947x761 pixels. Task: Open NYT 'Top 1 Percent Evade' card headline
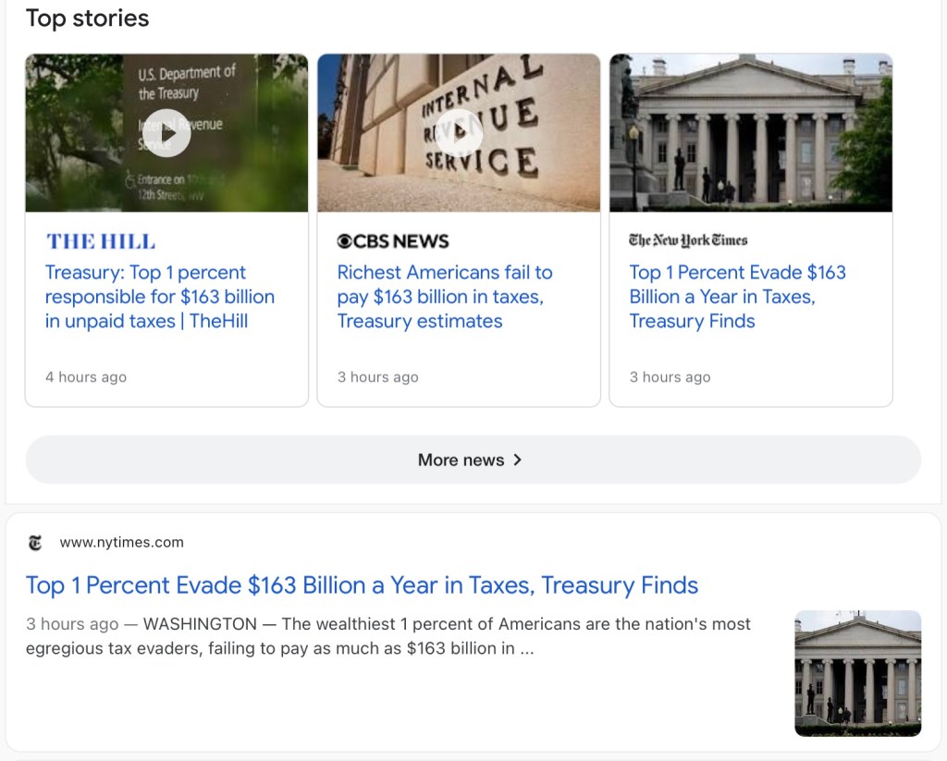coord(737,297)
